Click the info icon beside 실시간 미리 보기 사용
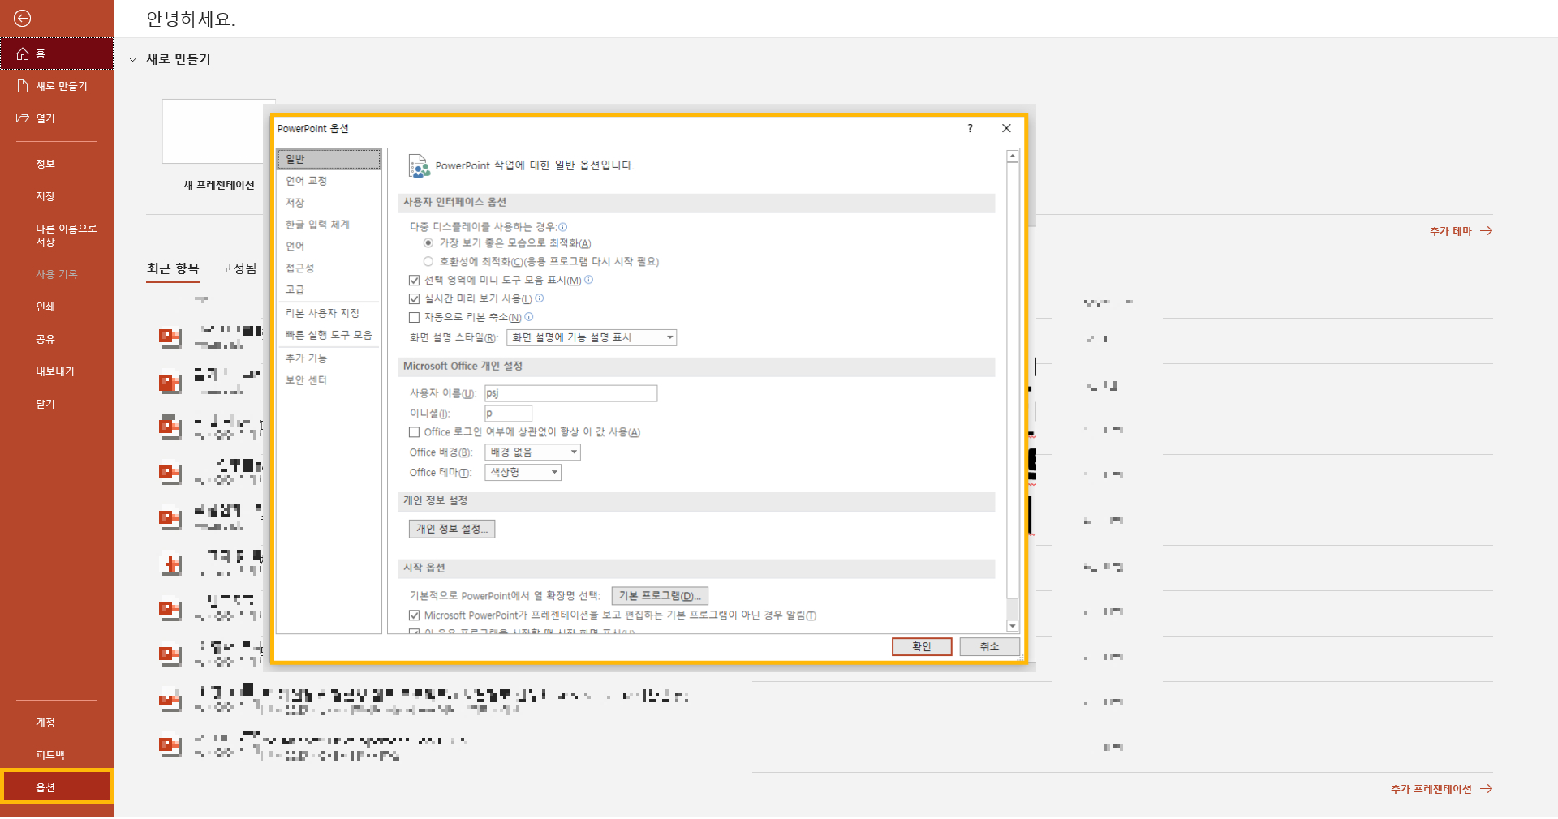1558x819 pixels. point(540,298)
